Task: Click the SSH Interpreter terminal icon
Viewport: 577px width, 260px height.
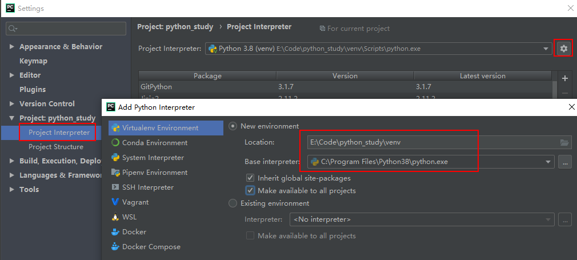Action: [x=115, y=187]
